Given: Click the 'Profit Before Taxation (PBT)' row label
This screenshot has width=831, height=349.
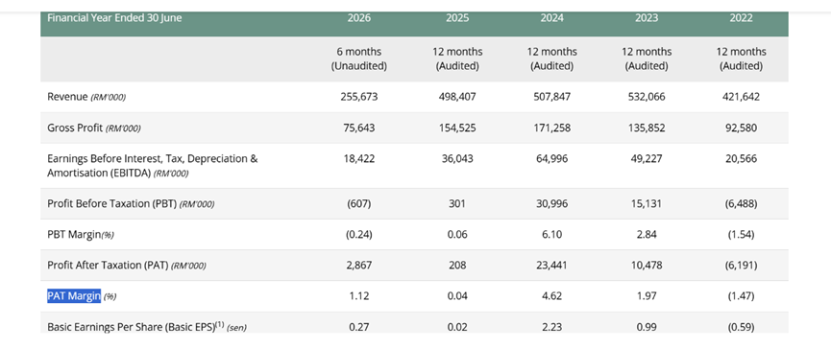Looking at the screenshot, I should click(131, 203).
